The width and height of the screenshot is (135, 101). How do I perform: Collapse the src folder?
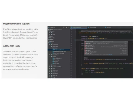[48, 43]
